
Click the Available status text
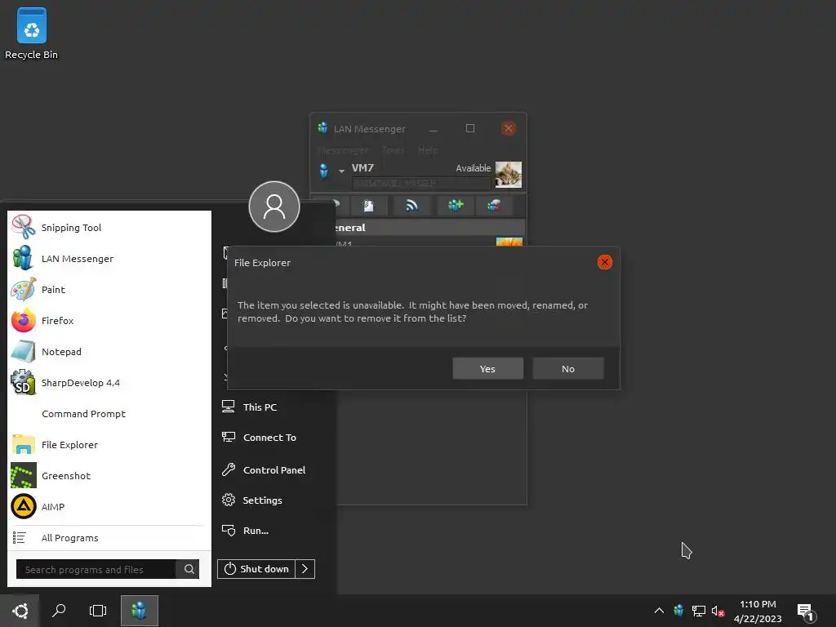pyautogui.click(x=473, y=168)
